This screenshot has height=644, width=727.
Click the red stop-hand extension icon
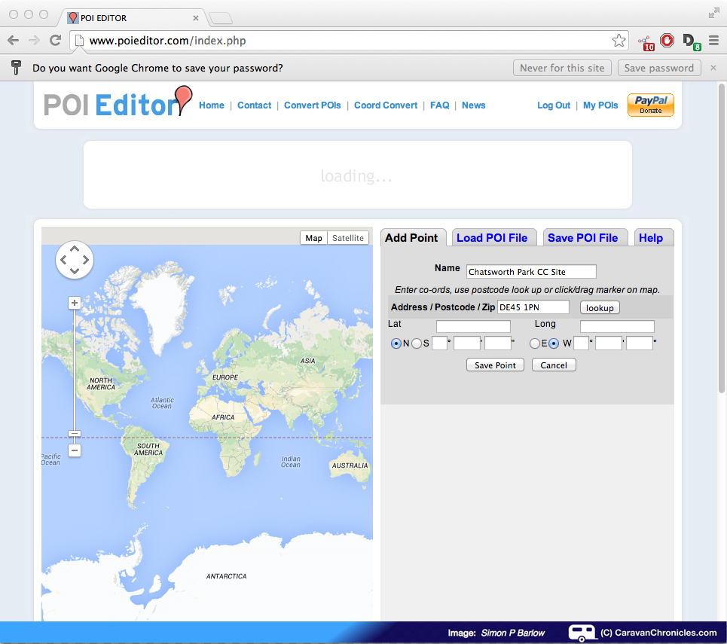pyautogui.click(x=667, y=41)
